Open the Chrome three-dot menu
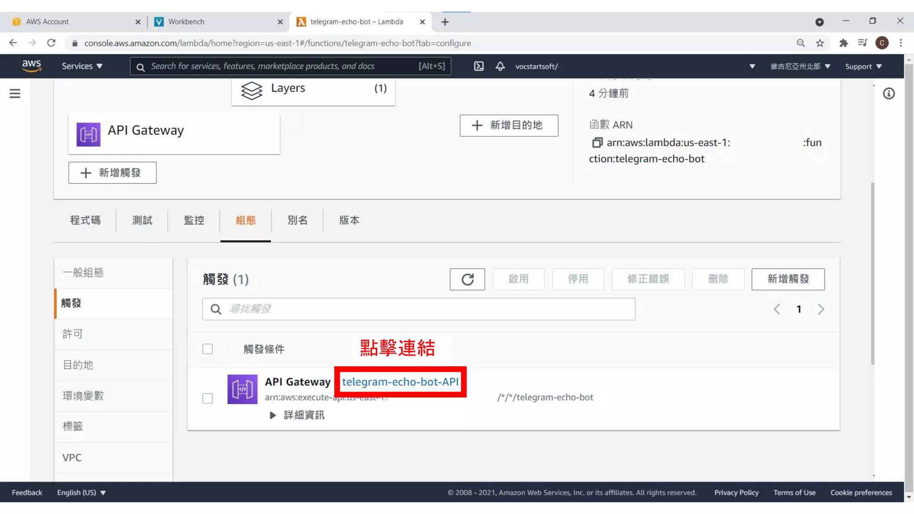The height and width of the screenshot is (514, 914). [x=901, y=43]
